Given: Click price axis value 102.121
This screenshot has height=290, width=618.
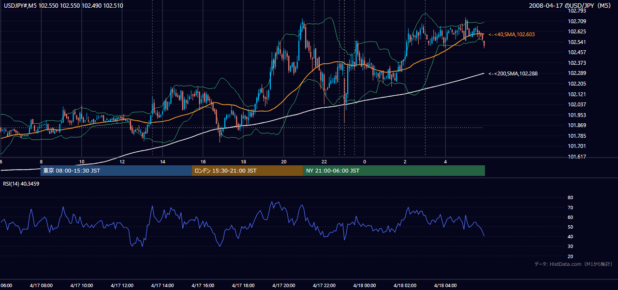Looking at the screenshot, I should point(577,94).
